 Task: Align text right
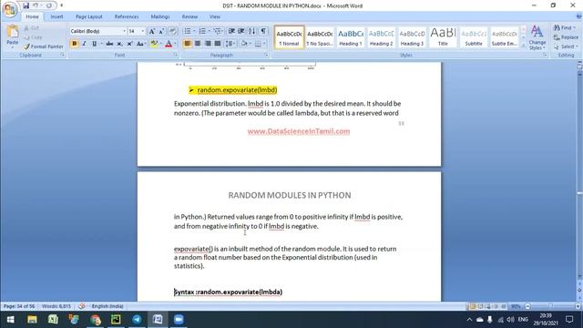tap(208, 44)
